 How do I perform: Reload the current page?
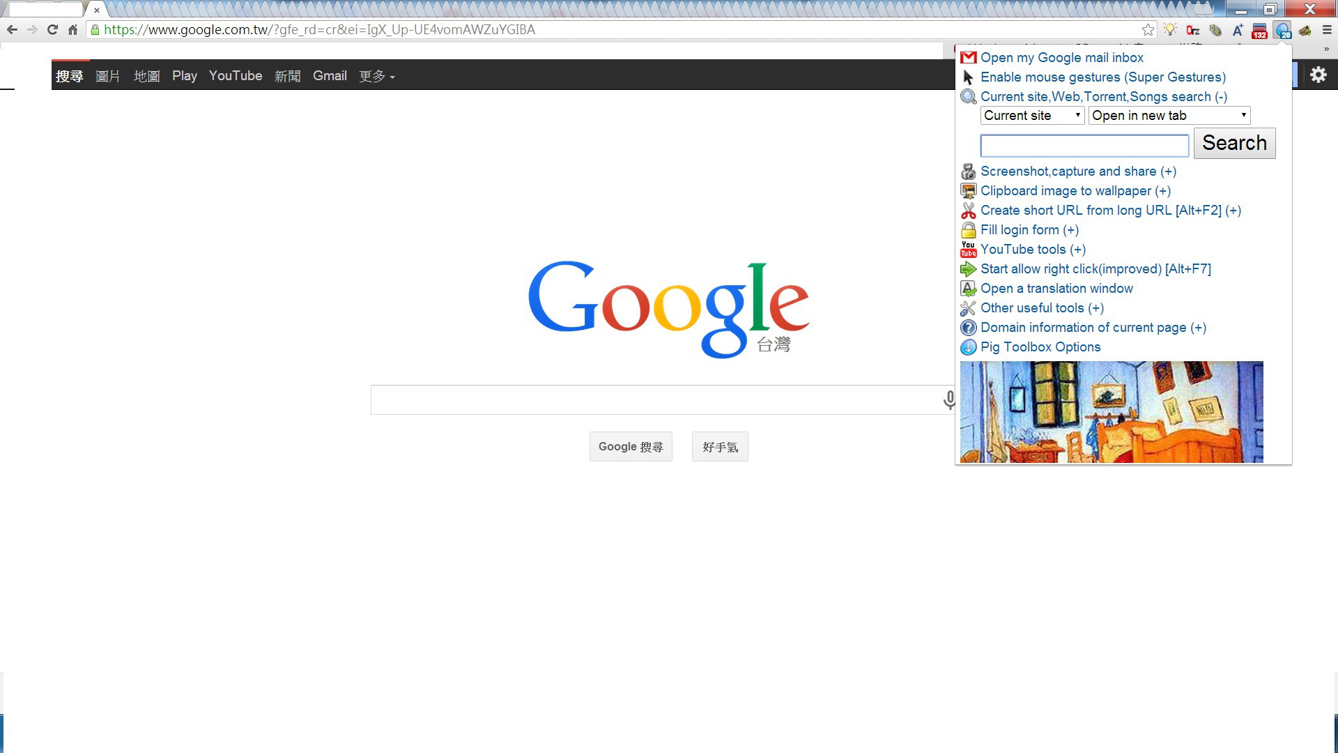pos(52,30)
